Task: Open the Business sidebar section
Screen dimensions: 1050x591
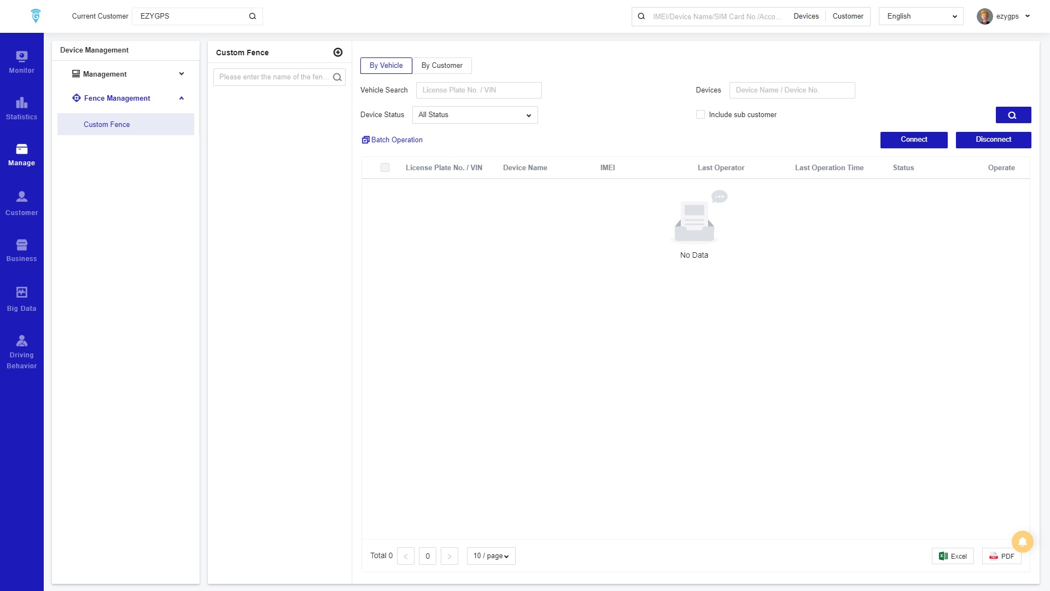Action: pos(21,250)
